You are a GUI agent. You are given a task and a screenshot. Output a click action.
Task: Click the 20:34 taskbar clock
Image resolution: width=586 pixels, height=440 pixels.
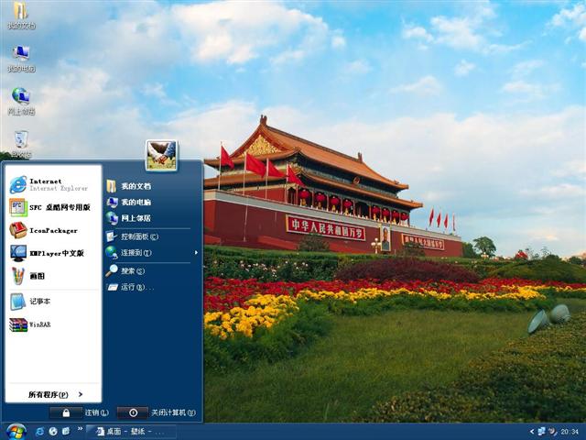tap(570, 432)
